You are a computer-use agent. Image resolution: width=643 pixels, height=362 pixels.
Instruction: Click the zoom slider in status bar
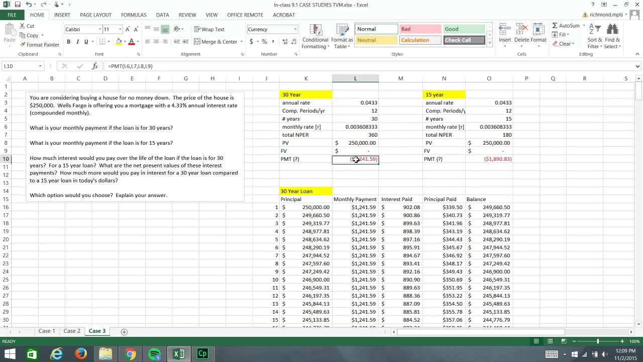pos(598,341)
